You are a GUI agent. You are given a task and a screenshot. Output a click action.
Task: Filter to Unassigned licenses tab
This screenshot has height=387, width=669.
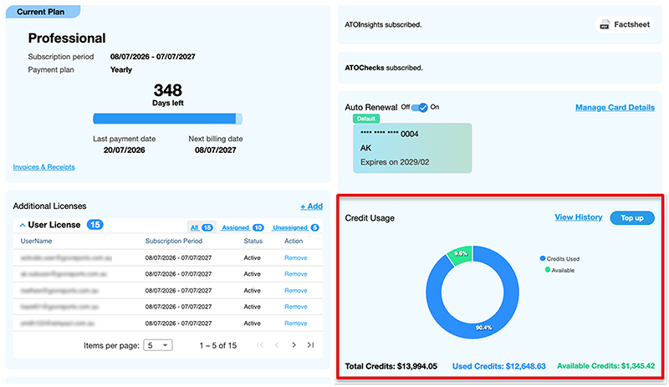coord(295,228)
